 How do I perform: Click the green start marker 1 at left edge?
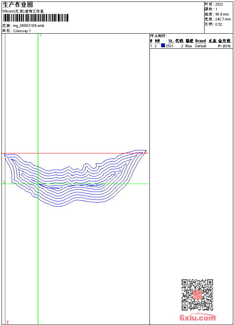[4, 183]
